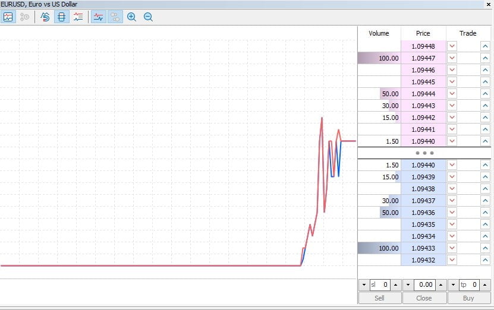Decrease the stop loss (sl) value

[x=364, y=285]
